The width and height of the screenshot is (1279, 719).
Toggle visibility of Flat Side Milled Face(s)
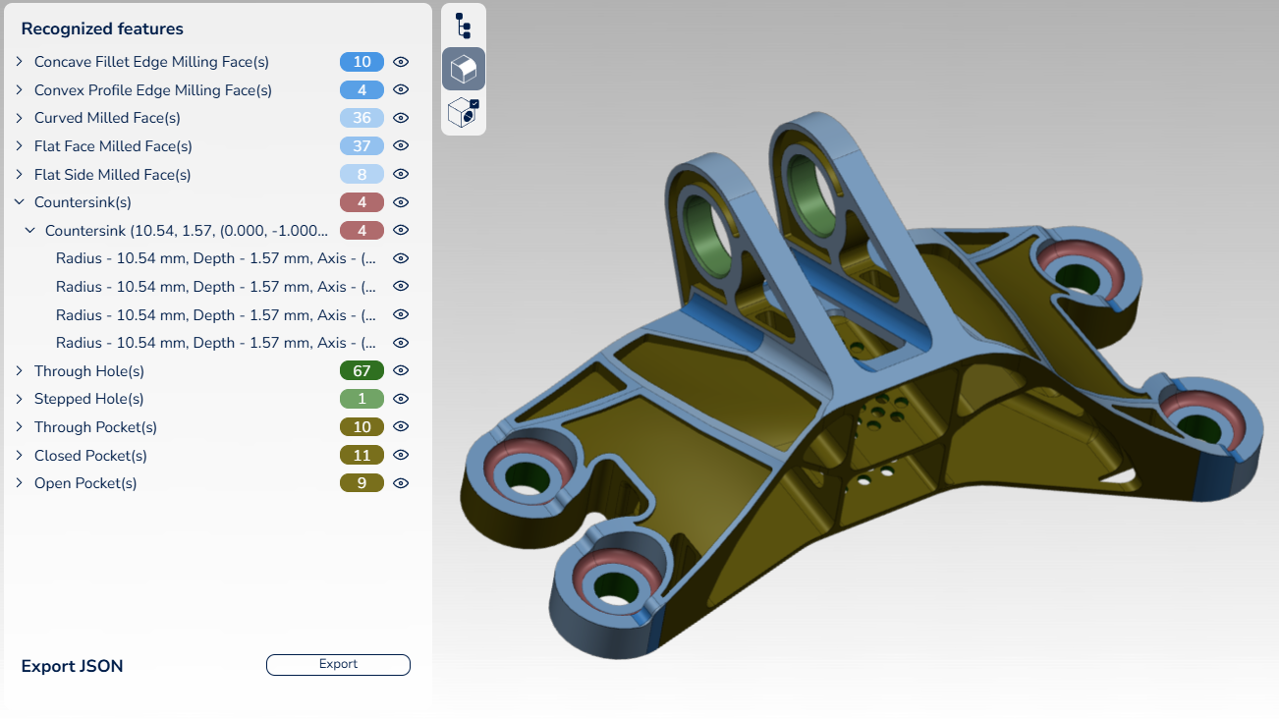click(401, 174)
